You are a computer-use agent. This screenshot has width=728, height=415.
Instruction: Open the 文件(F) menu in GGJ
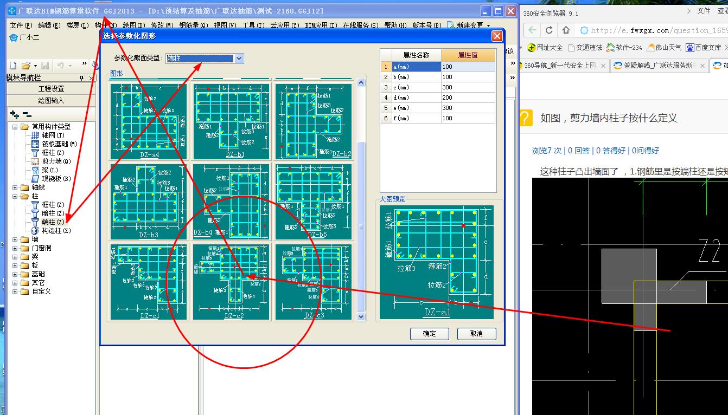21,25
